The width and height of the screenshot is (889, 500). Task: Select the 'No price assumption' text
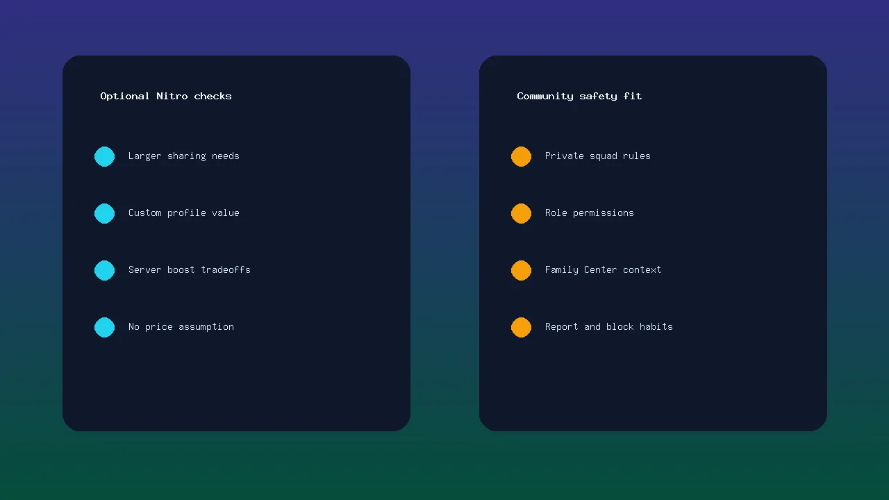[181, 327]
